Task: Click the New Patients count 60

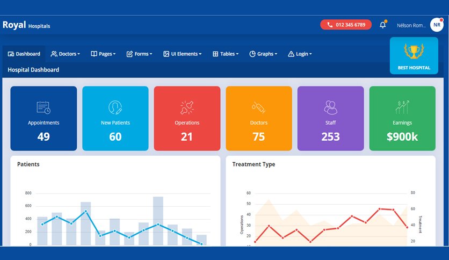Action: [x=115, y=136]
